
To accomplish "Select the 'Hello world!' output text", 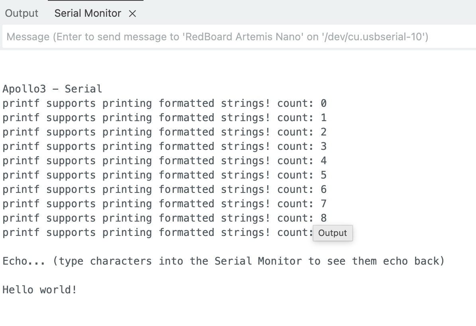I will point(39,290).
